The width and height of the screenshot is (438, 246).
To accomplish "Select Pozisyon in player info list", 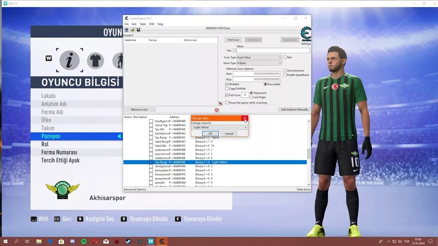I will (x=77, y=136).
